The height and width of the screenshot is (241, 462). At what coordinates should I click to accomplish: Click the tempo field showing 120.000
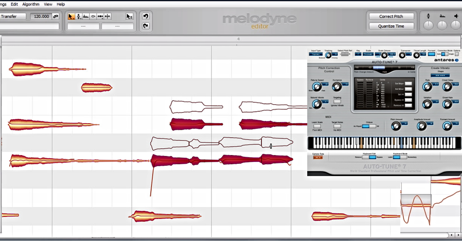pyautogui.click(x=41, y=16)
